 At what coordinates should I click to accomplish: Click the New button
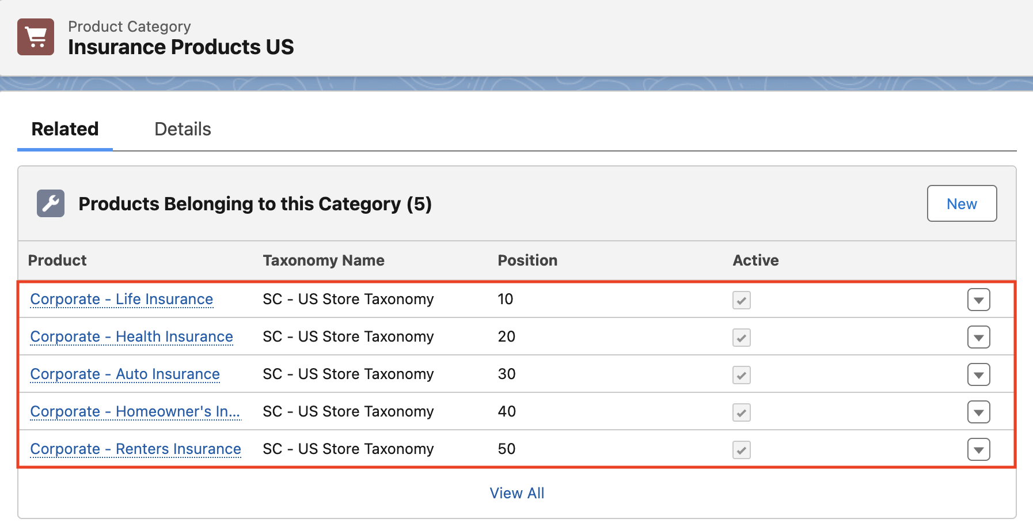coord(962,203)
